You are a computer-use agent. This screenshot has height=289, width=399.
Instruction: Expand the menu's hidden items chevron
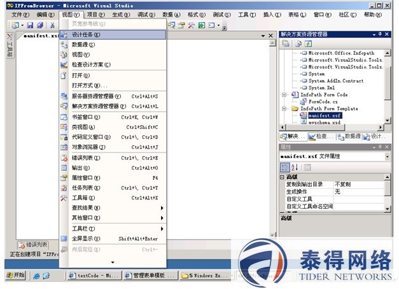coord(113,262)
